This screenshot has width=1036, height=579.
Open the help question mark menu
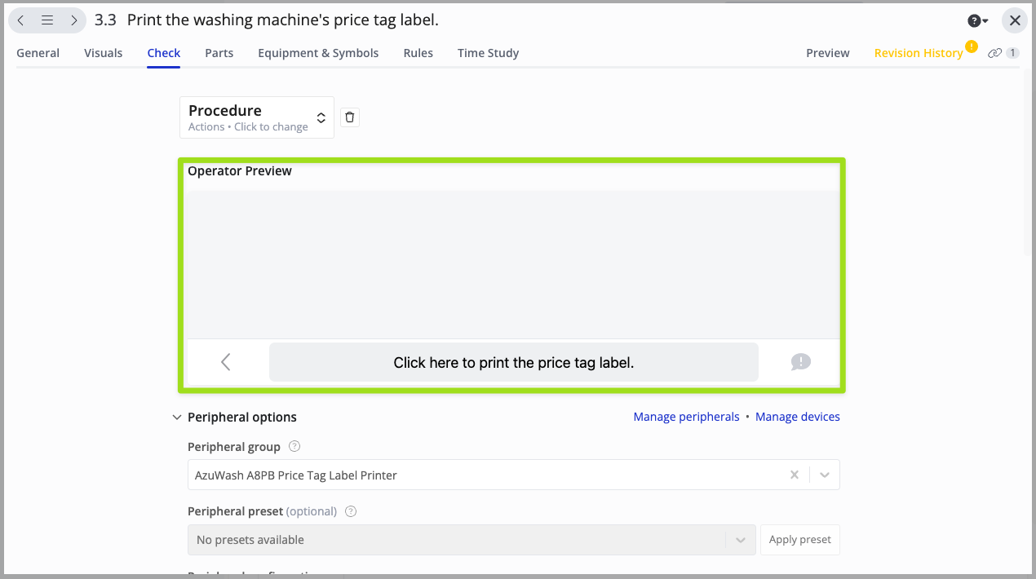tap(977, 20)
